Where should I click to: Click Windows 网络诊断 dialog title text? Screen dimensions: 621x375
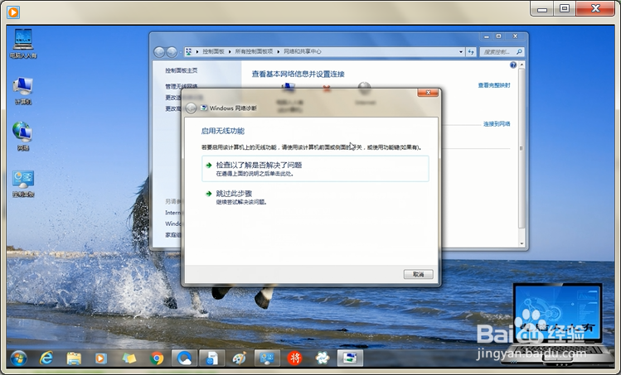click(233, 108)
